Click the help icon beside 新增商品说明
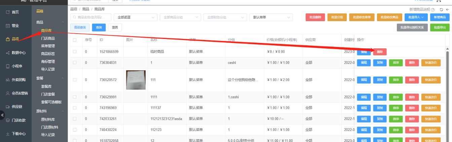 click(432, 10)
